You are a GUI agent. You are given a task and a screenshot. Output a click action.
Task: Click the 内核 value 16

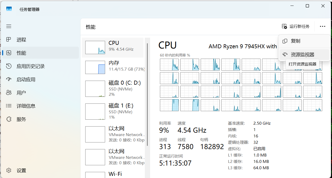tap(256, 136)
